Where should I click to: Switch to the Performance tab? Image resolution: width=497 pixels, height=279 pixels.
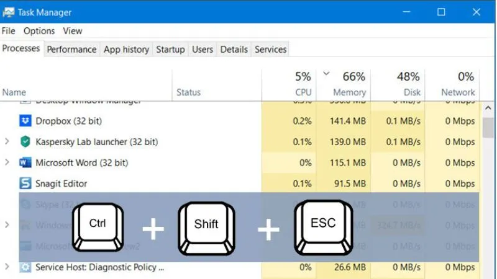[71, 50]
